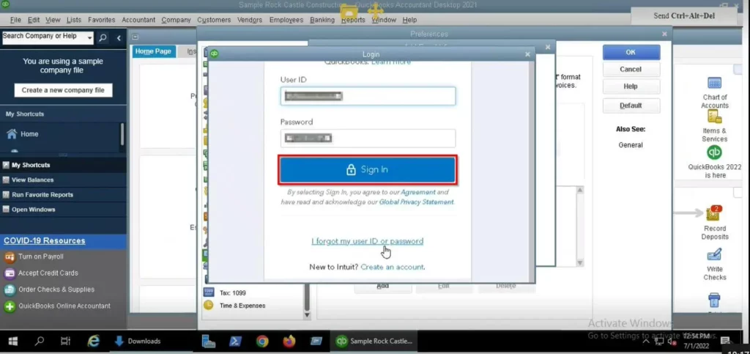750x354 pixels.
Task: Open Task View on the taskbar
Action: tap(65, 342)
